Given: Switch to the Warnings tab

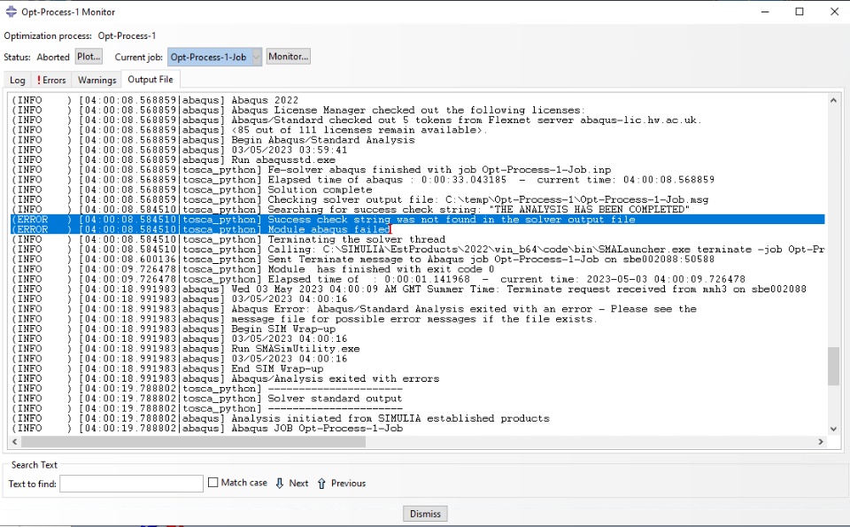Looking at the screenshot, I should click(97, 80).
